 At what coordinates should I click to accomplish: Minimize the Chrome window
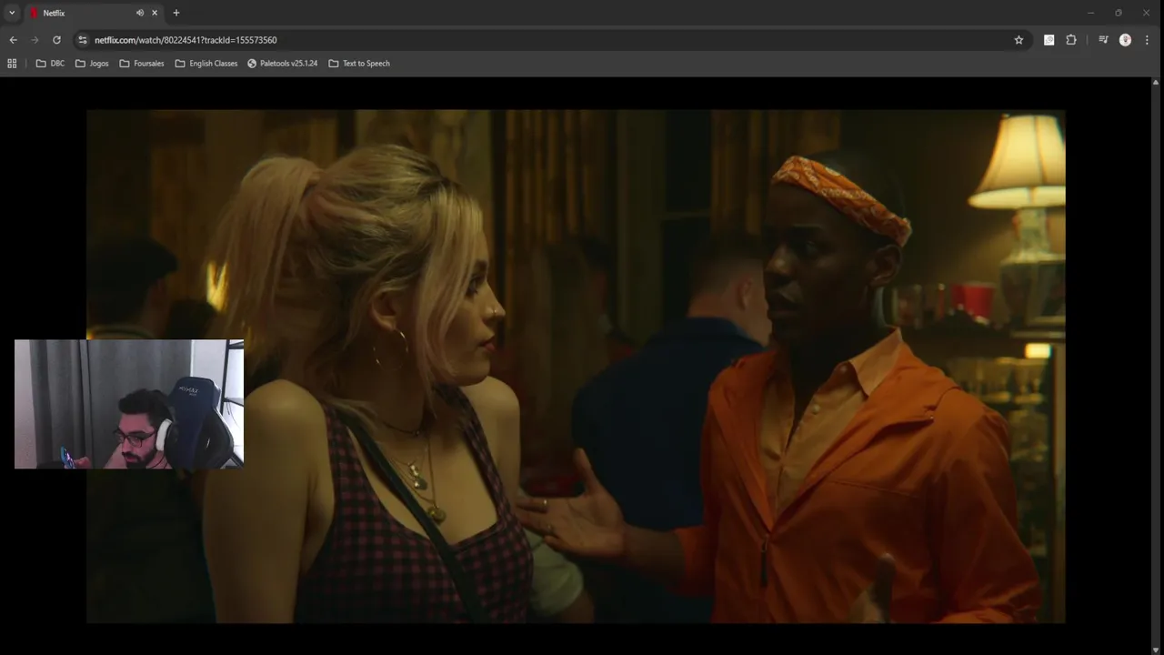tap(1090, 13)
